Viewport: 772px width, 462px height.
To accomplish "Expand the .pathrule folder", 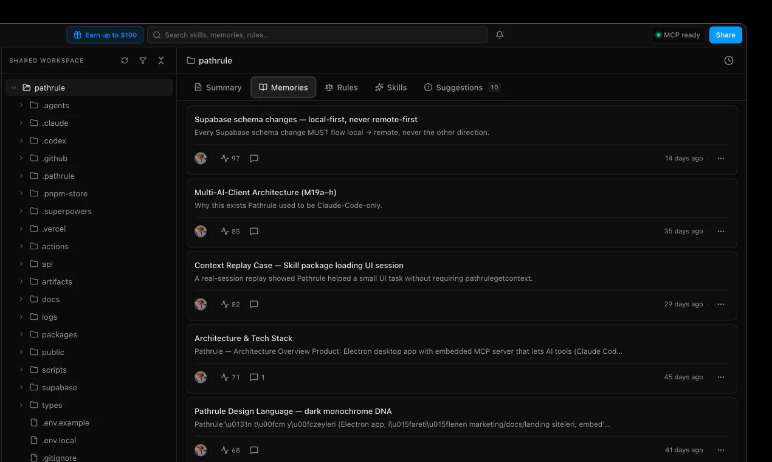I will point(21,176).
